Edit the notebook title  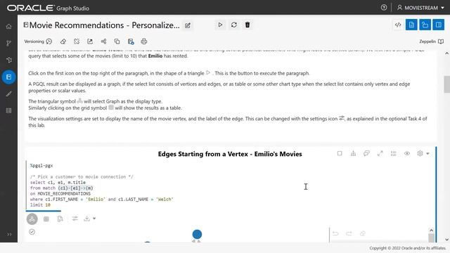[188, 25]
